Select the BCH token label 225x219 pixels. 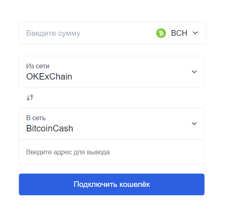click(179, 33)
